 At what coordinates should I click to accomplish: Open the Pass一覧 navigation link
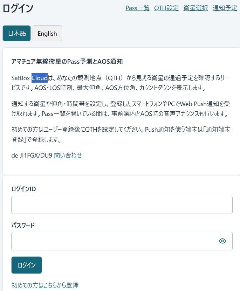click(137, 8)
